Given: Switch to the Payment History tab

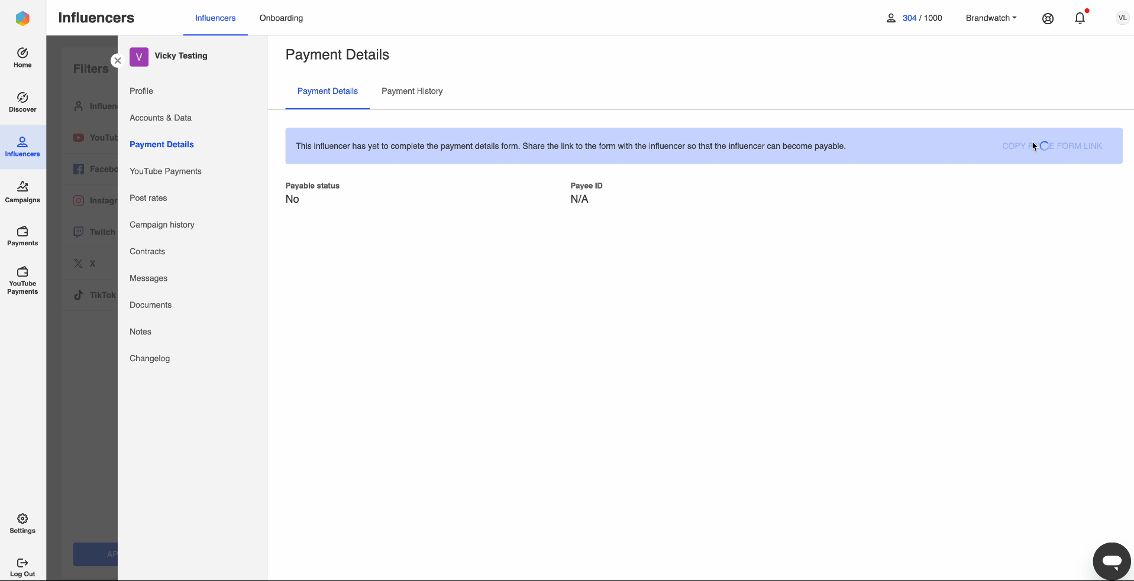Looking at the screenshot, I should pyautogui.click(x=412, y=91).
